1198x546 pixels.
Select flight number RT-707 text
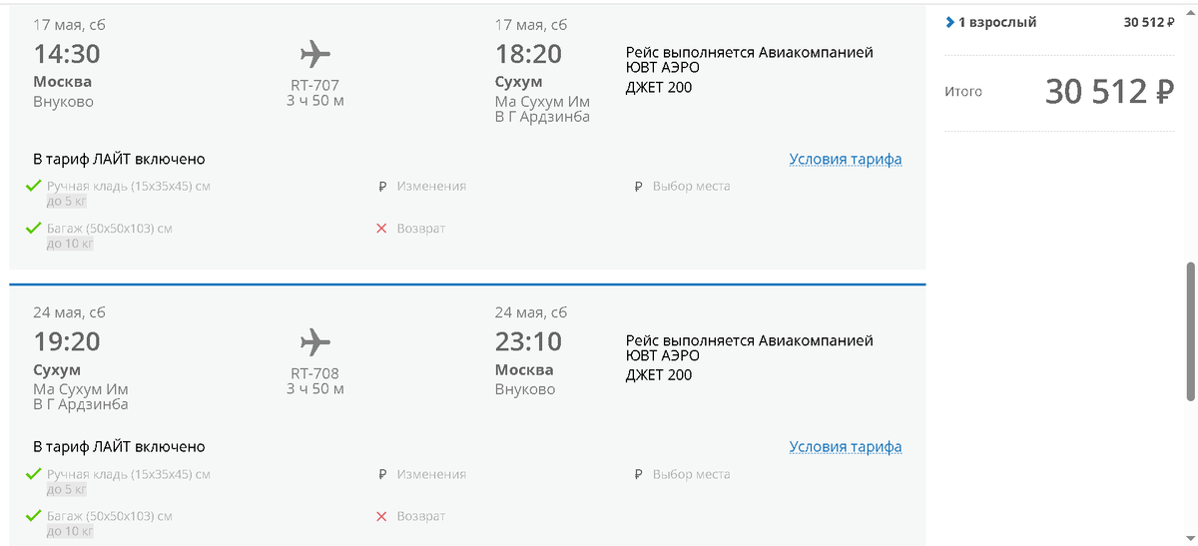[x=314, y=86]
